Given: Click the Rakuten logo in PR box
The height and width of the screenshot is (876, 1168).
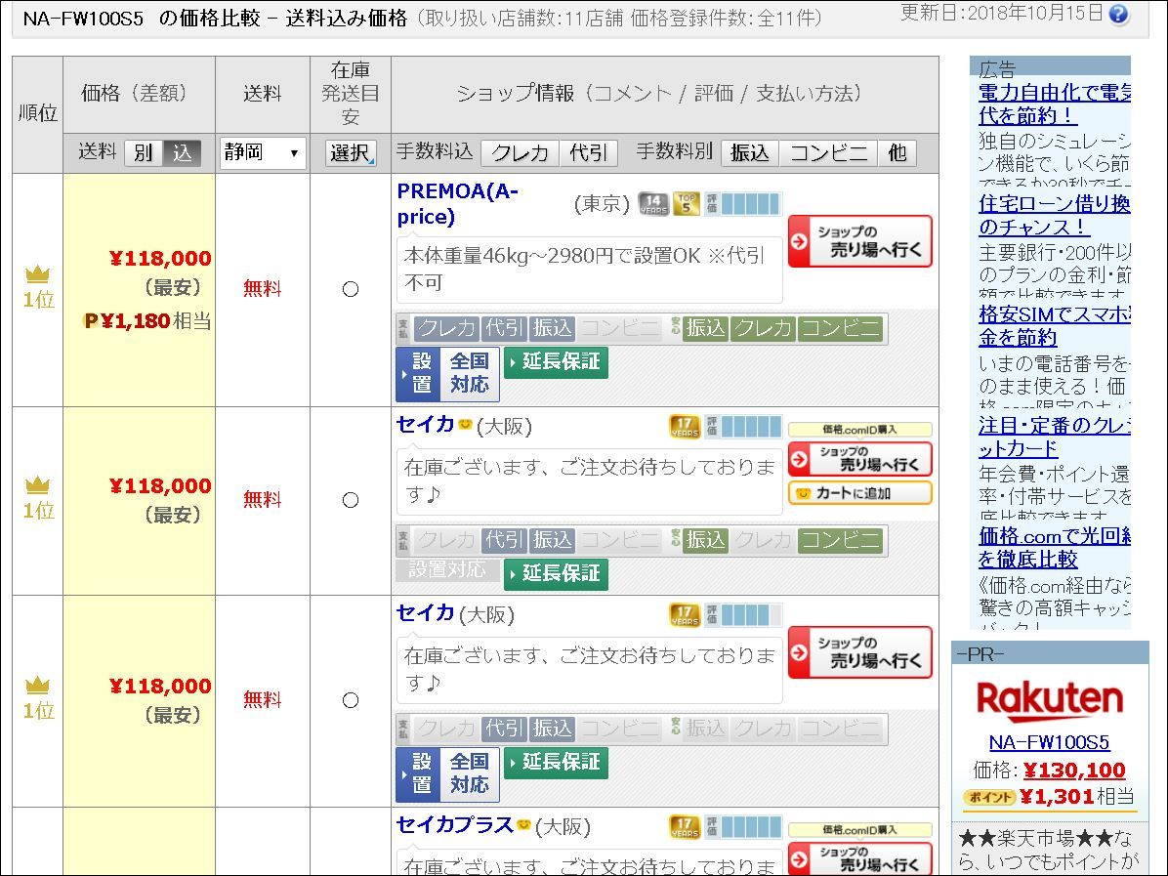Looking at the screenshot, I should pos(1050,699).
